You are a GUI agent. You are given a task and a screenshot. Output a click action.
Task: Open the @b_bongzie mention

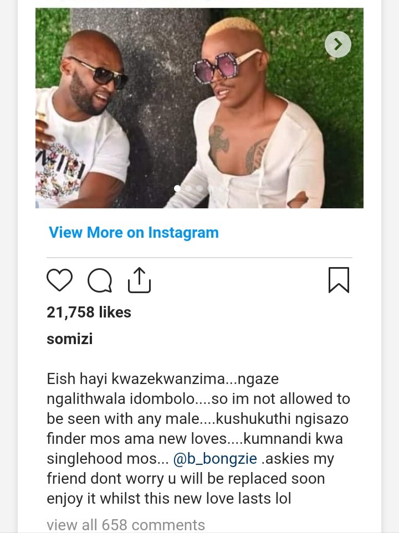215,459
